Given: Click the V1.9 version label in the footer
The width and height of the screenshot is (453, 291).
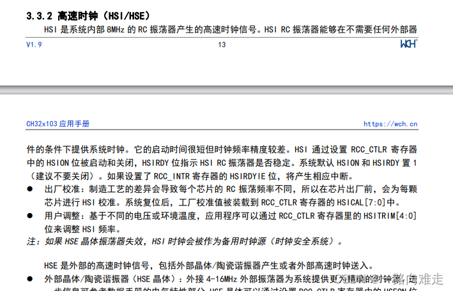Looking at the screenshot, I should [34, 45].
